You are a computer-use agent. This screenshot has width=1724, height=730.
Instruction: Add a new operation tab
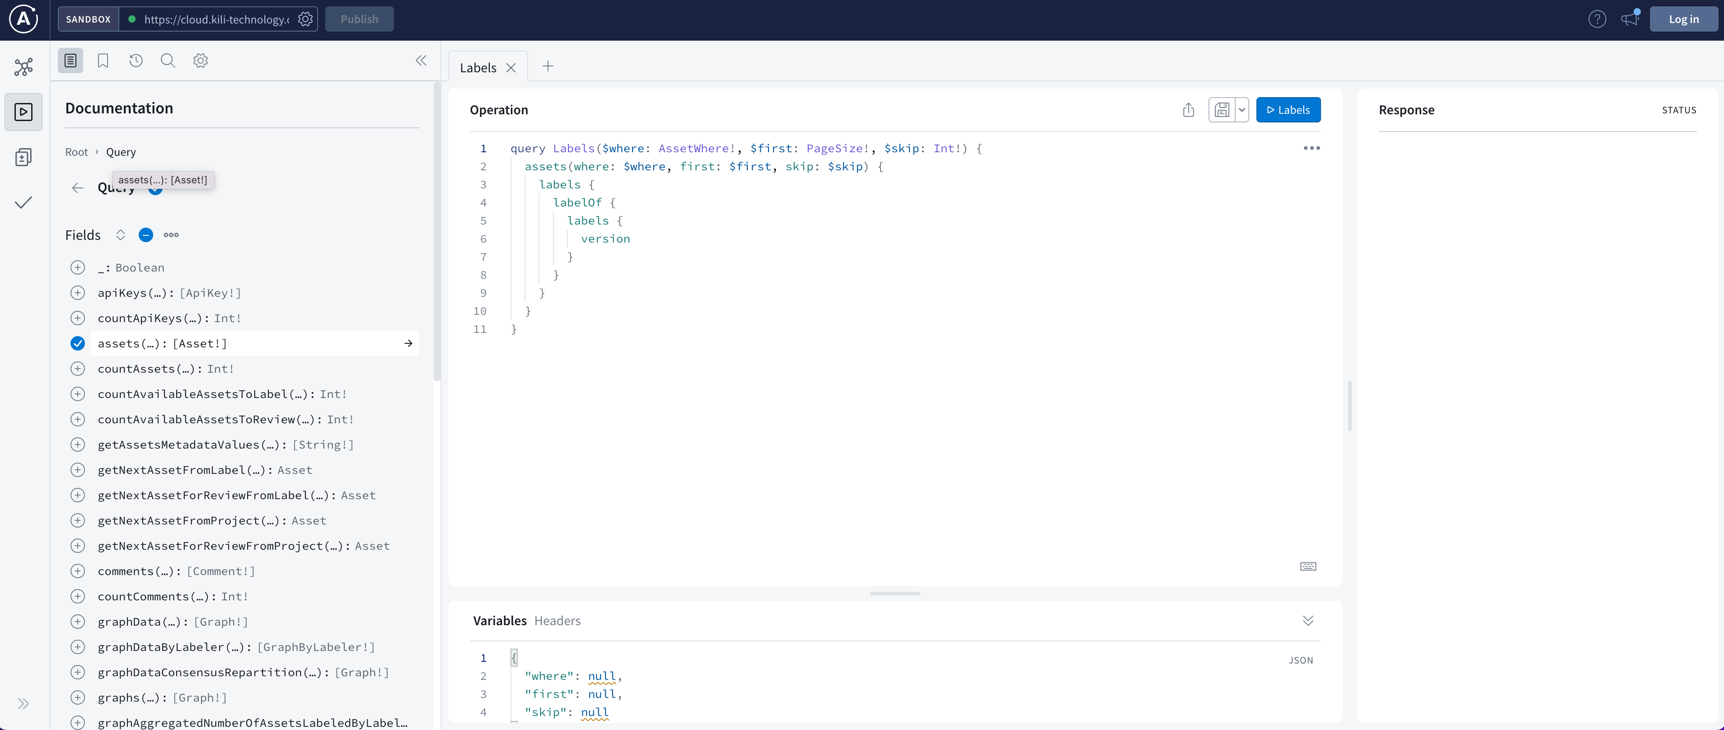coord(548,66)
